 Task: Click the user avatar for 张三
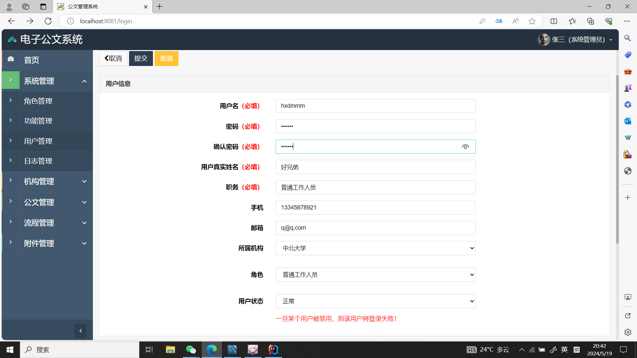pos(543,39)
